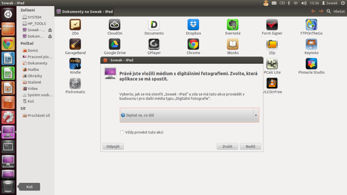Open the volume sound indicator
The image size is (347, 195).
304,3
